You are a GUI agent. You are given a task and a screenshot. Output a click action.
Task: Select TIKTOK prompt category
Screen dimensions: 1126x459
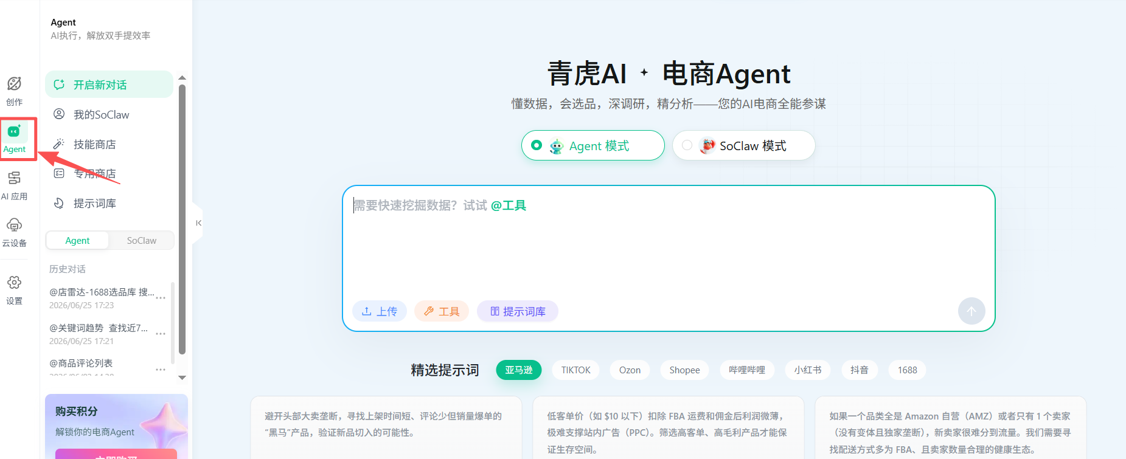coord(575,370)
